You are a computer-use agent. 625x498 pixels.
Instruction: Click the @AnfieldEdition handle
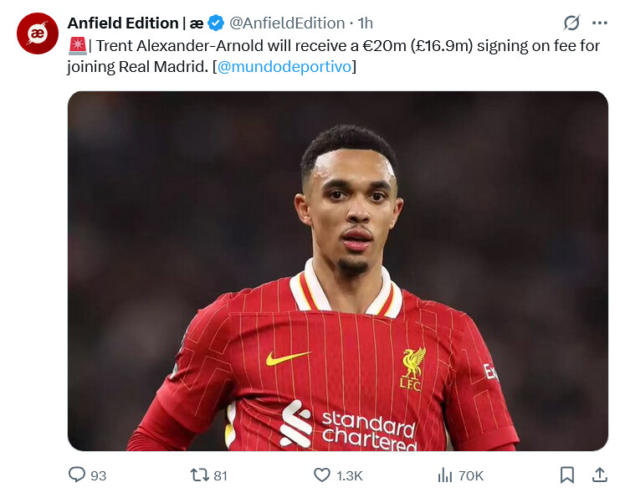coord(287,23)
